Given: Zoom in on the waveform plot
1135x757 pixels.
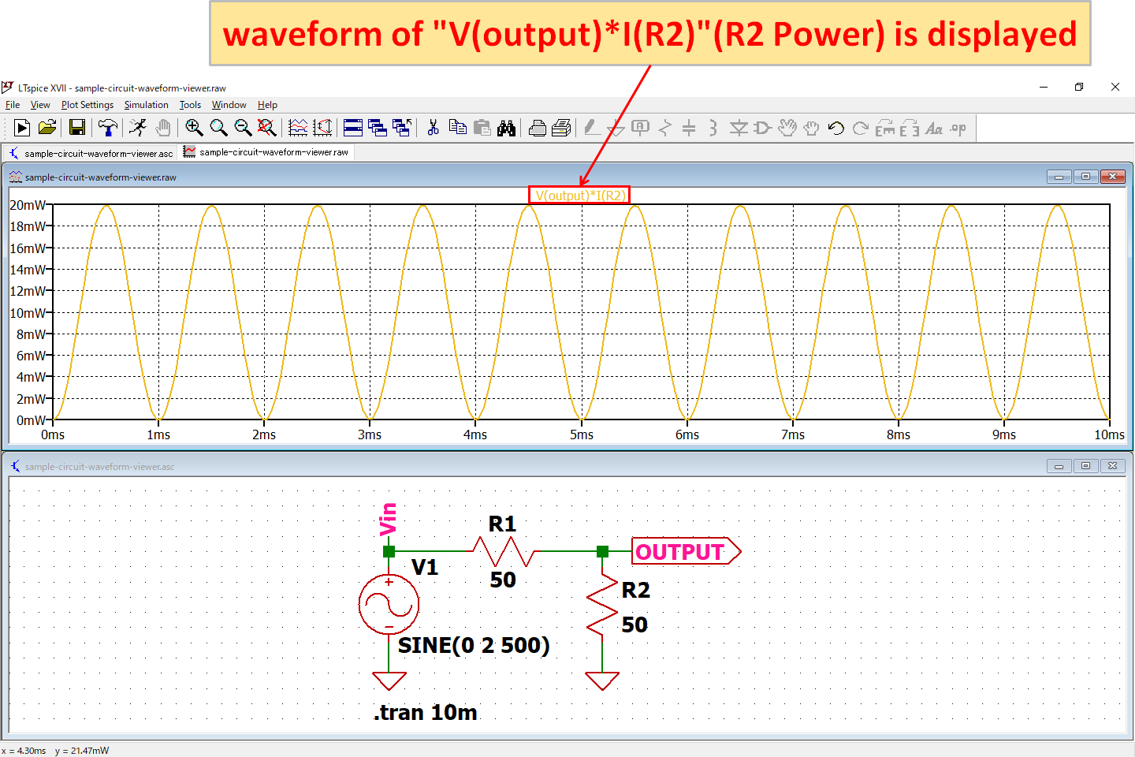Looking at the screenshot, I should (x=194, y=127).
